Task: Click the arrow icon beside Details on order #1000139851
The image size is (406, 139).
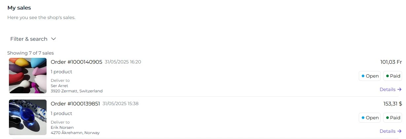Action: pos(399,131)
